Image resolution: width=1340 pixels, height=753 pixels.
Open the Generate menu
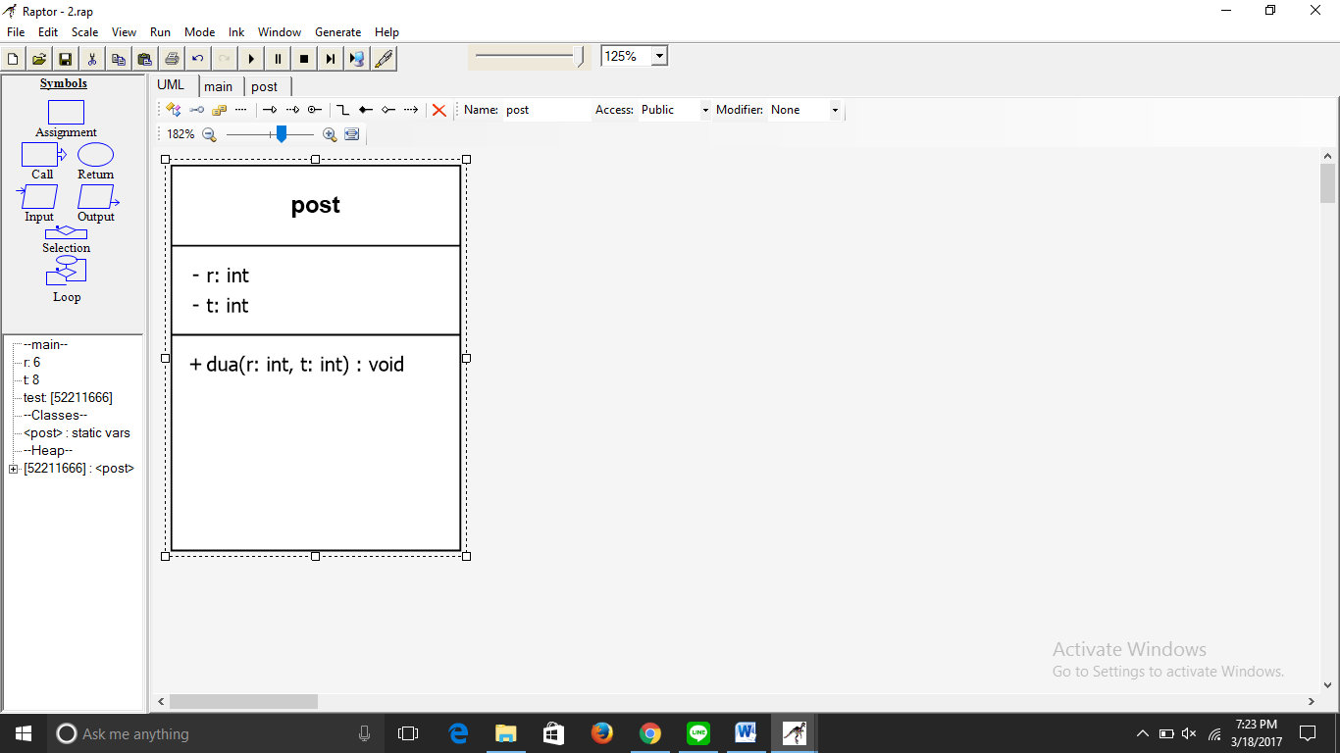coord(337,32)
